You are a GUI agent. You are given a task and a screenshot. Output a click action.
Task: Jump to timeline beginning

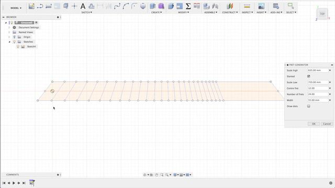[x=4, y=183]
